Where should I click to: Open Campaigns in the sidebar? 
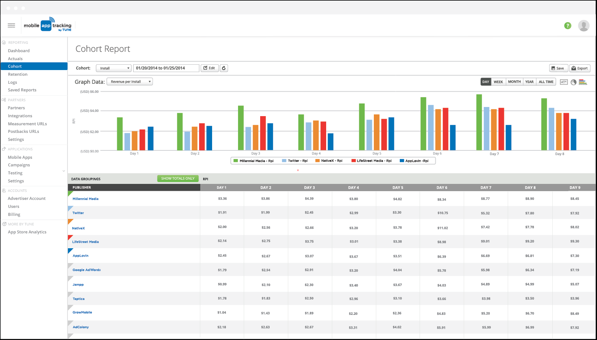[19, 165]
